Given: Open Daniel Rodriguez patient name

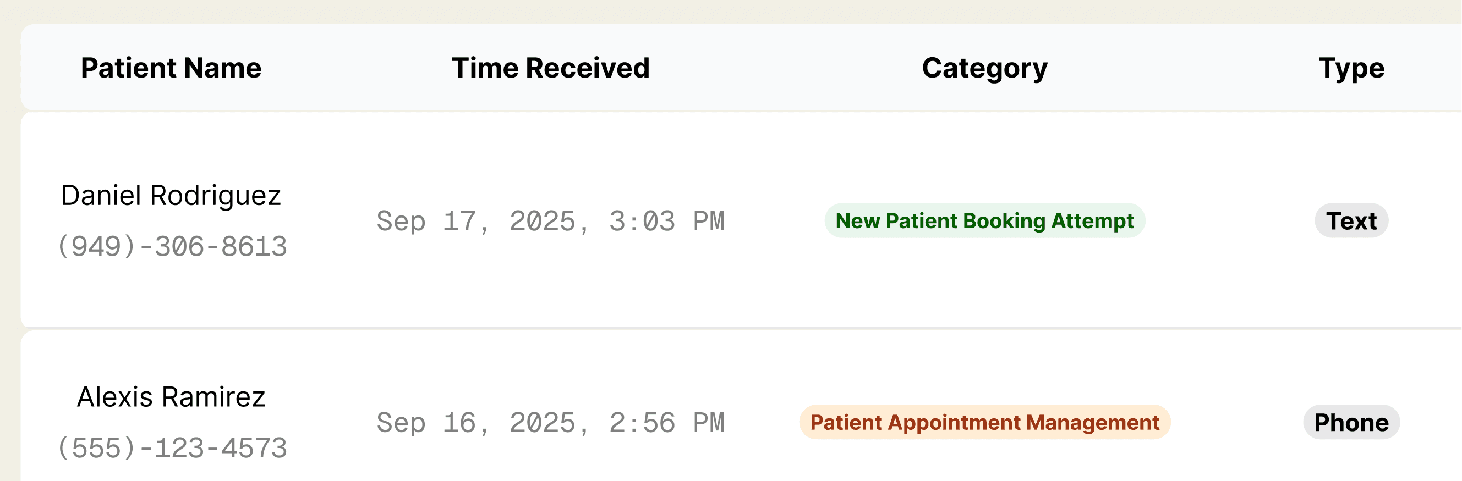Looking at the screenshot, I should pyautogui.click(x=171, y=196).
